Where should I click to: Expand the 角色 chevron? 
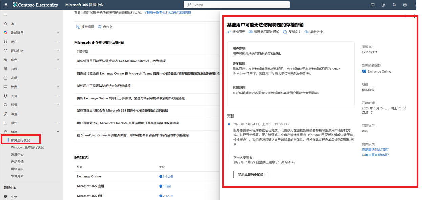(58, 60)
